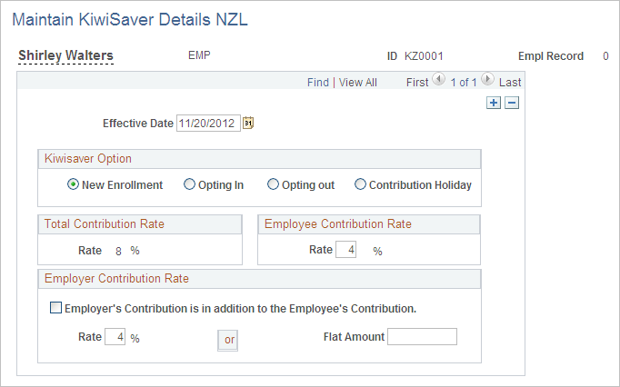
Task: Click the Kiwisaver Option group header
Action: (259, 159)
